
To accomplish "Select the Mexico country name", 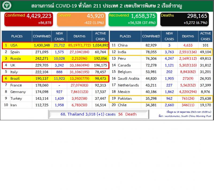I will (124, 92).
